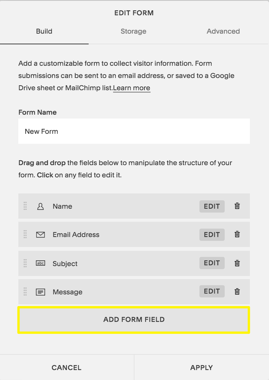Image resolution: width=269 pixels, height=380 pixels.
Task: Apply the form changes
Action: 201,368
